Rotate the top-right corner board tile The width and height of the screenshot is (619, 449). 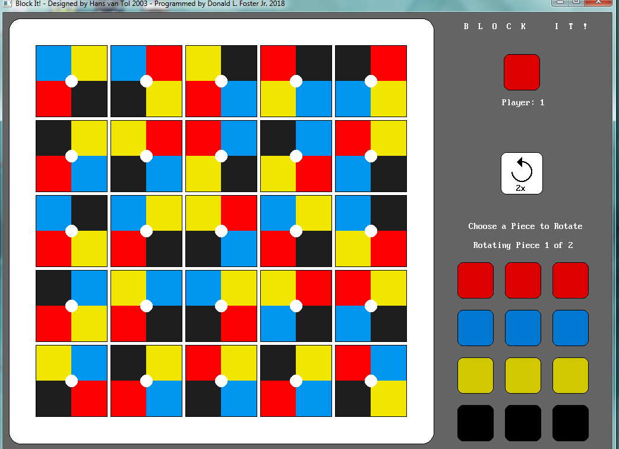tap(371, 81)
